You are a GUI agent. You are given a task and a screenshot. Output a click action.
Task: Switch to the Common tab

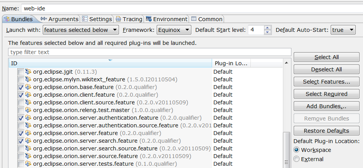click(207, 19)
